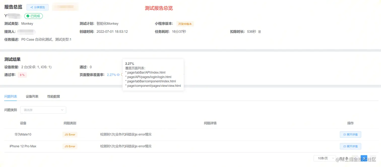Click the calculator icon next to 536秒
The image size is (381, 167).
coord(260,32)
